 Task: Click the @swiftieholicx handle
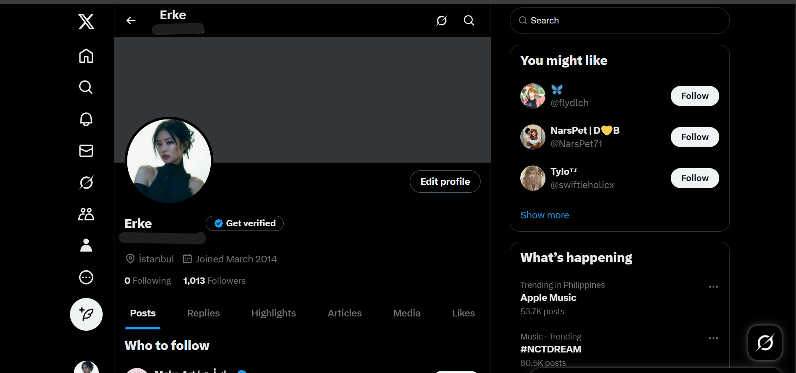click(x=582, y=185)
